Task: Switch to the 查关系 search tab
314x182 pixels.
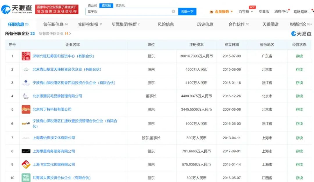Action: 120,6
